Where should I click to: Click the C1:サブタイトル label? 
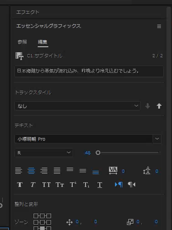[x=45, y=56]
